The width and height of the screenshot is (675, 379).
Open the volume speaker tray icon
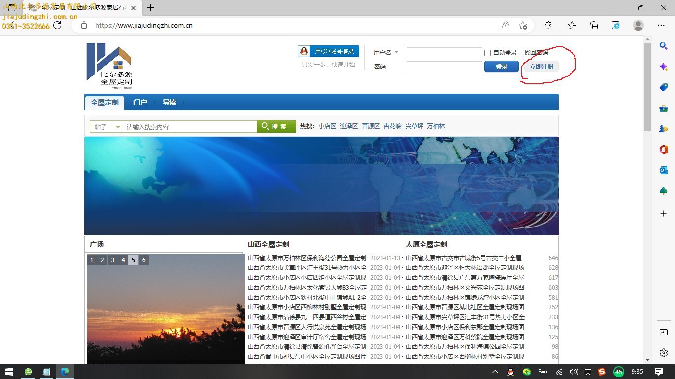[x=574, y=372]
